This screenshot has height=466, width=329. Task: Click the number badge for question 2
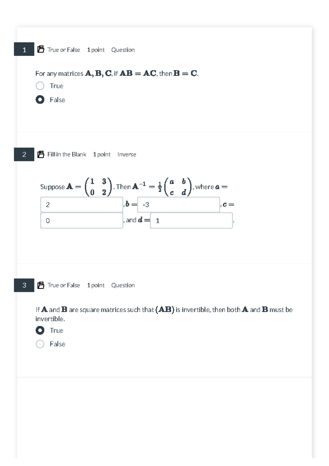(x=24, y=154)
